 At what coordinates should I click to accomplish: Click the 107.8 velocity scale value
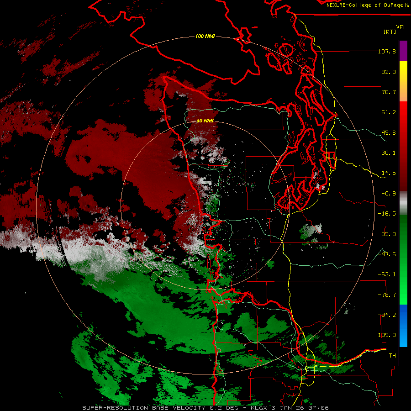(x=387, y=51)
